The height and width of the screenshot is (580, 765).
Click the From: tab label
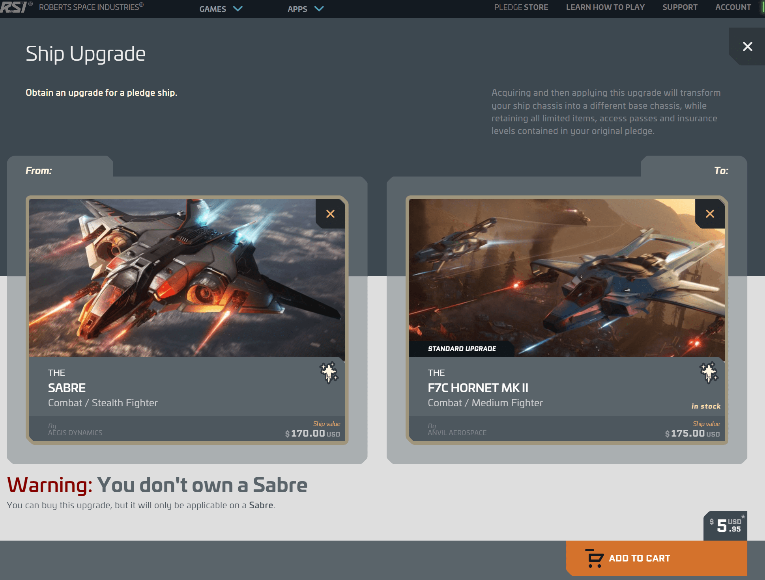click(x=39, y=171)
